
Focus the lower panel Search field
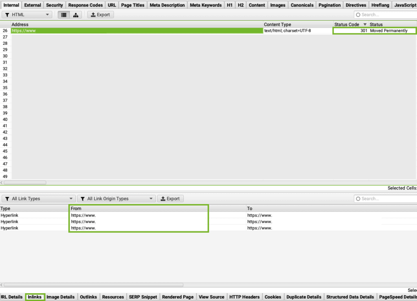[385, 199]
